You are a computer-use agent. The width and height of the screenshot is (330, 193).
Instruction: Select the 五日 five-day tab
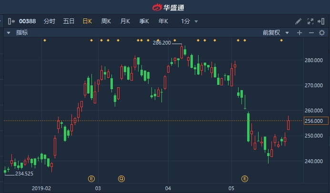(x=69, y=21)
